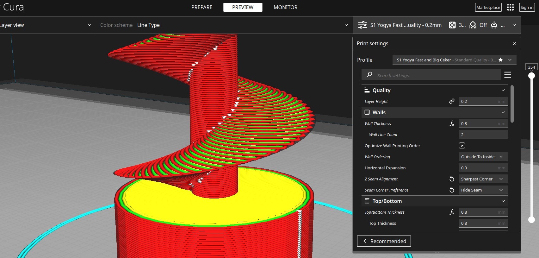The image size is (539, 258).
Task: Toggle Optimize Wall Printing Order checkbox
Action: coord(462,146)
